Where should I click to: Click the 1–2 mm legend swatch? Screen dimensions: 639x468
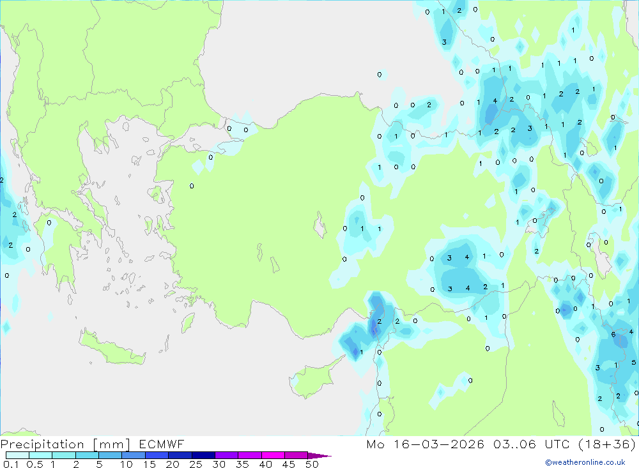coord(64,455)
